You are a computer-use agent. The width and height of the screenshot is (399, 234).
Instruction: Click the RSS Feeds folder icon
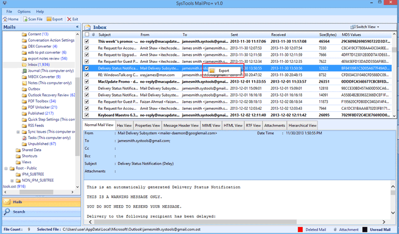click(24, 126)
